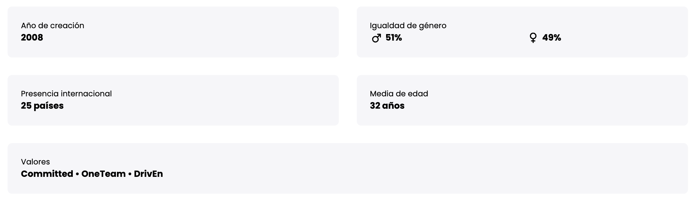Click the "Igualdad de género" heading
The height and width of the screenshot is (203, 697).
[408, 25]
